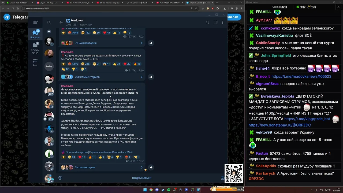Toggle the heart 13 reaction on Lavrov post
This screenshot has width=343, height=193.
[81, 157]
